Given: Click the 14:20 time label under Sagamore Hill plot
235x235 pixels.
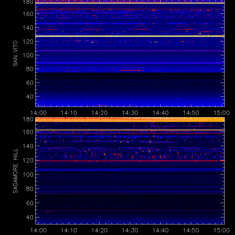Looking at the screenshot, I should tap(100, 230).
